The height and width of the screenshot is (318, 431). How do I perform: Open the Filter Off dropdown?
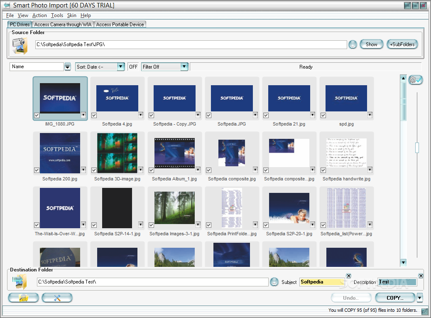pos(184,67)
